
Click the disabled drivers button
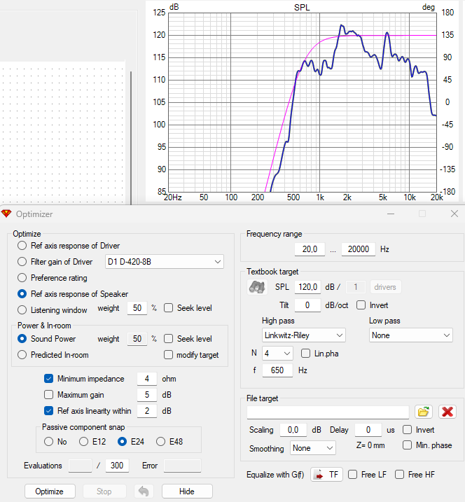385,287
